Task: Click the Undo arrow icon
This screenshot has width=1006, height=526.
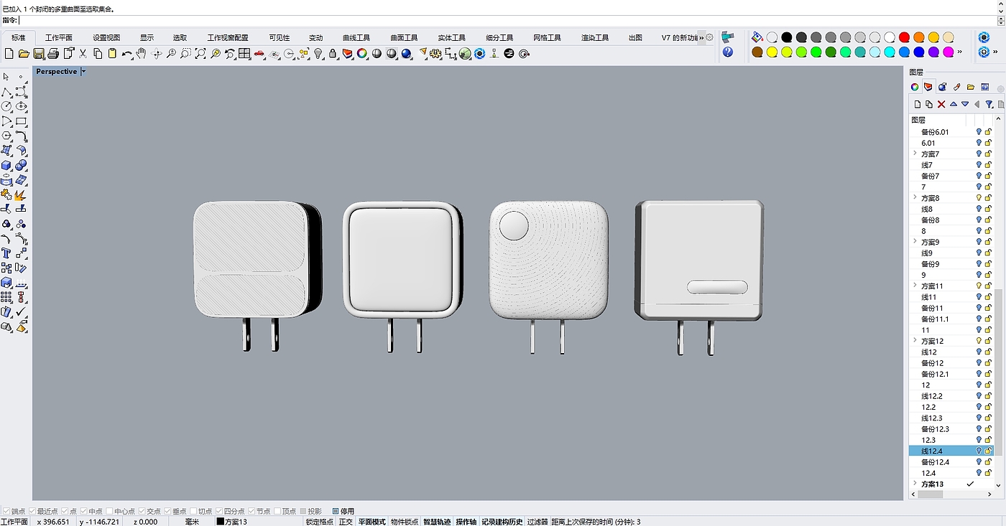Action: 126,54
